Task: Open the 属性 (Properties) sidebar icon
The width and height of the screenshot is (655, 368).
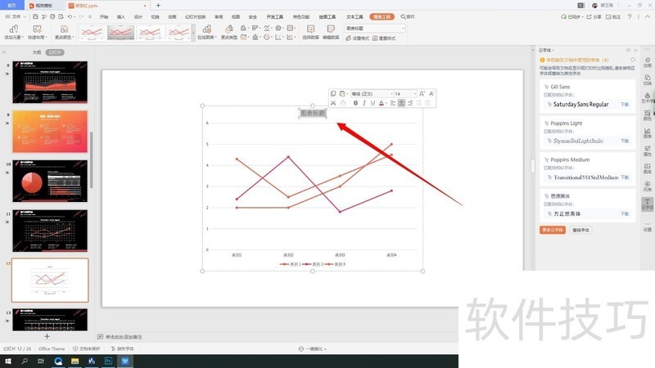Action: coord(647,150)
